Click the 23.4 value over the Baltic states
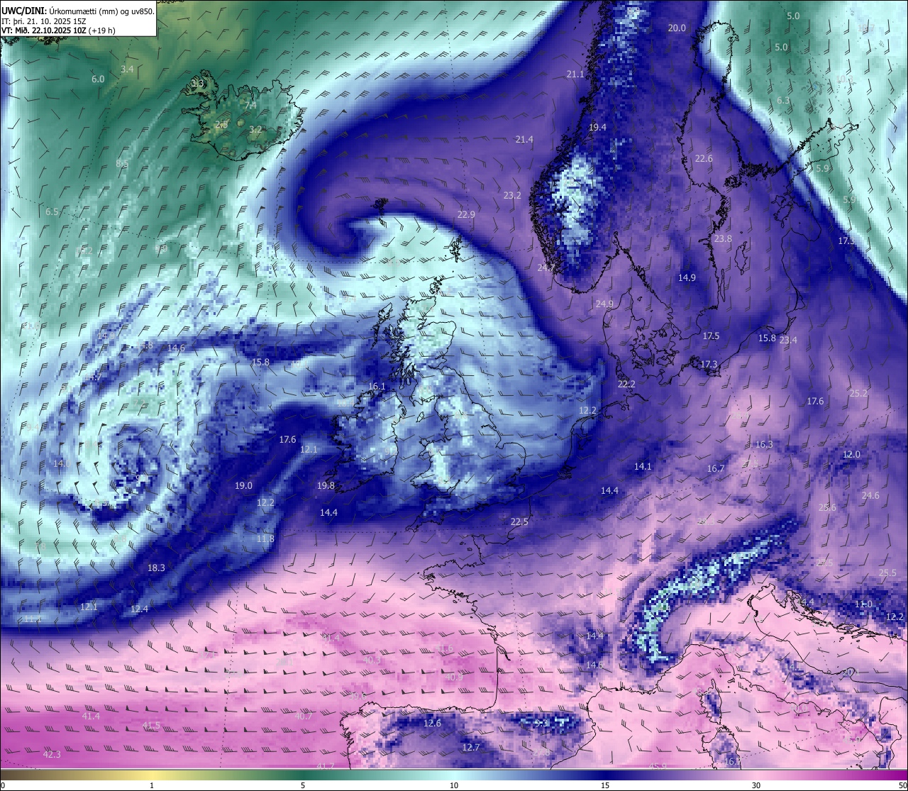 (788, 341)
